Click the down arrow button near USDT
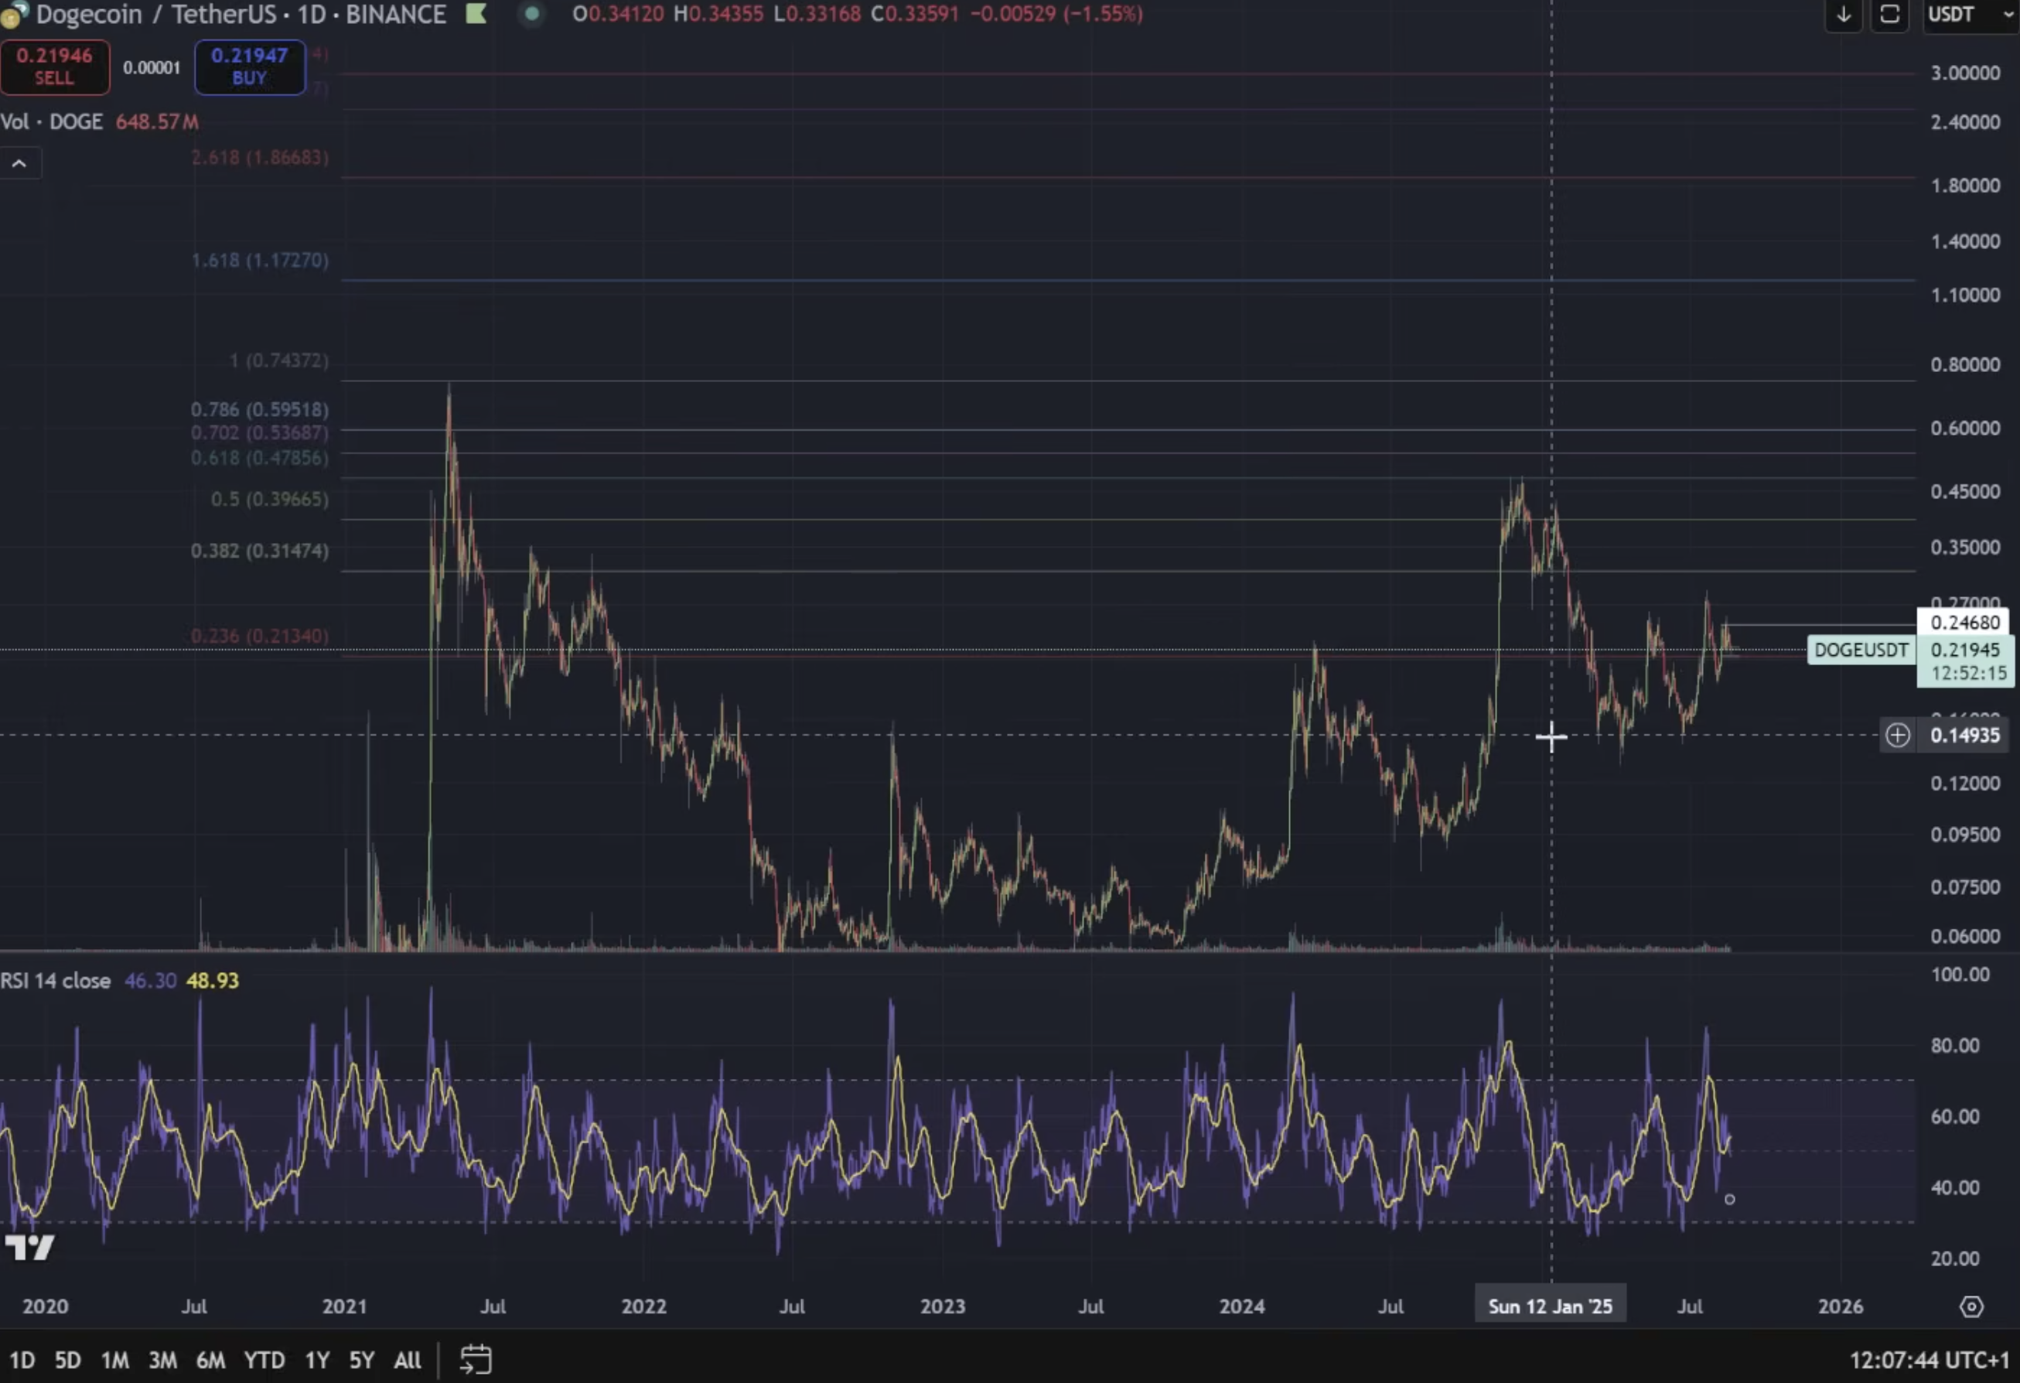 click(x=1843, y=15)
